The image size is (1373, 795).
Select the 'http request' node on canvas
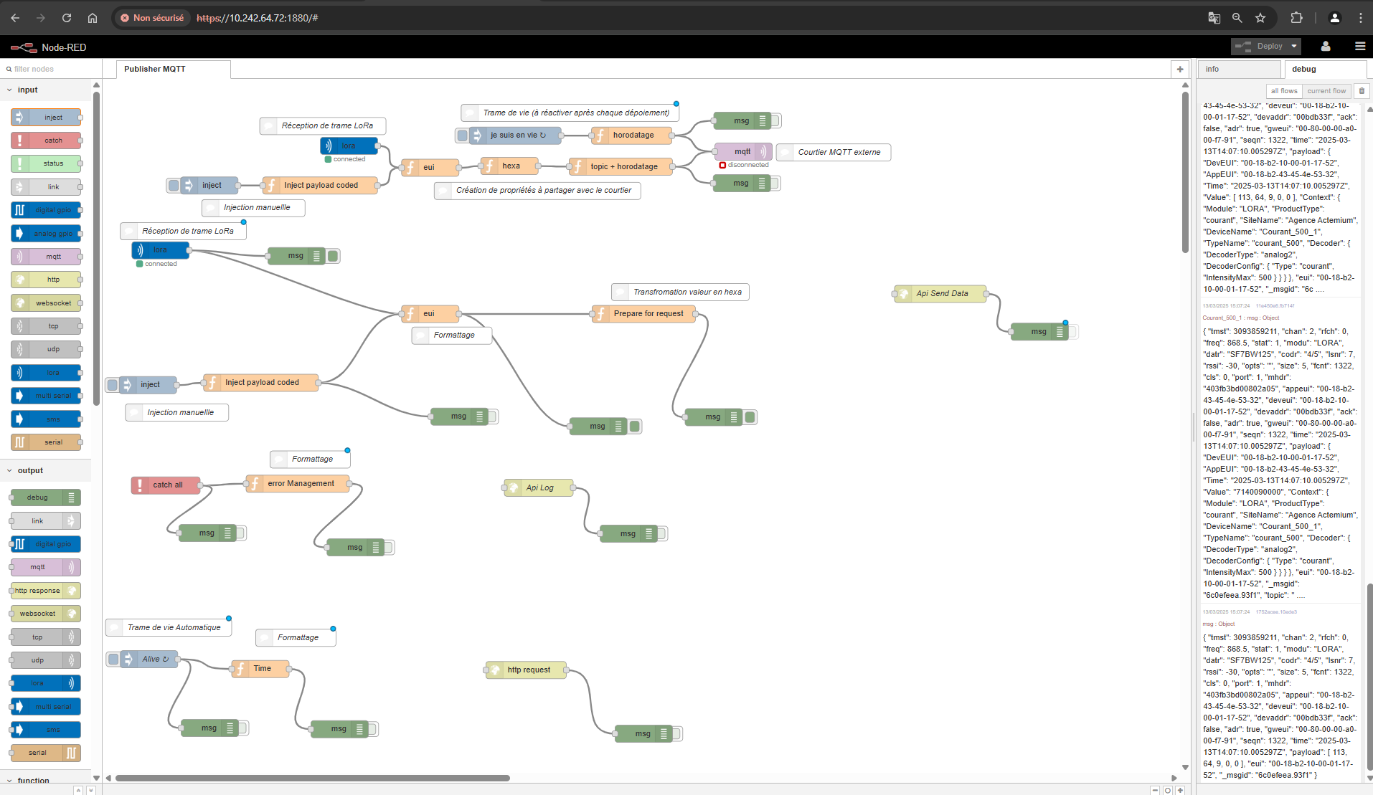(x=527, y=670)
